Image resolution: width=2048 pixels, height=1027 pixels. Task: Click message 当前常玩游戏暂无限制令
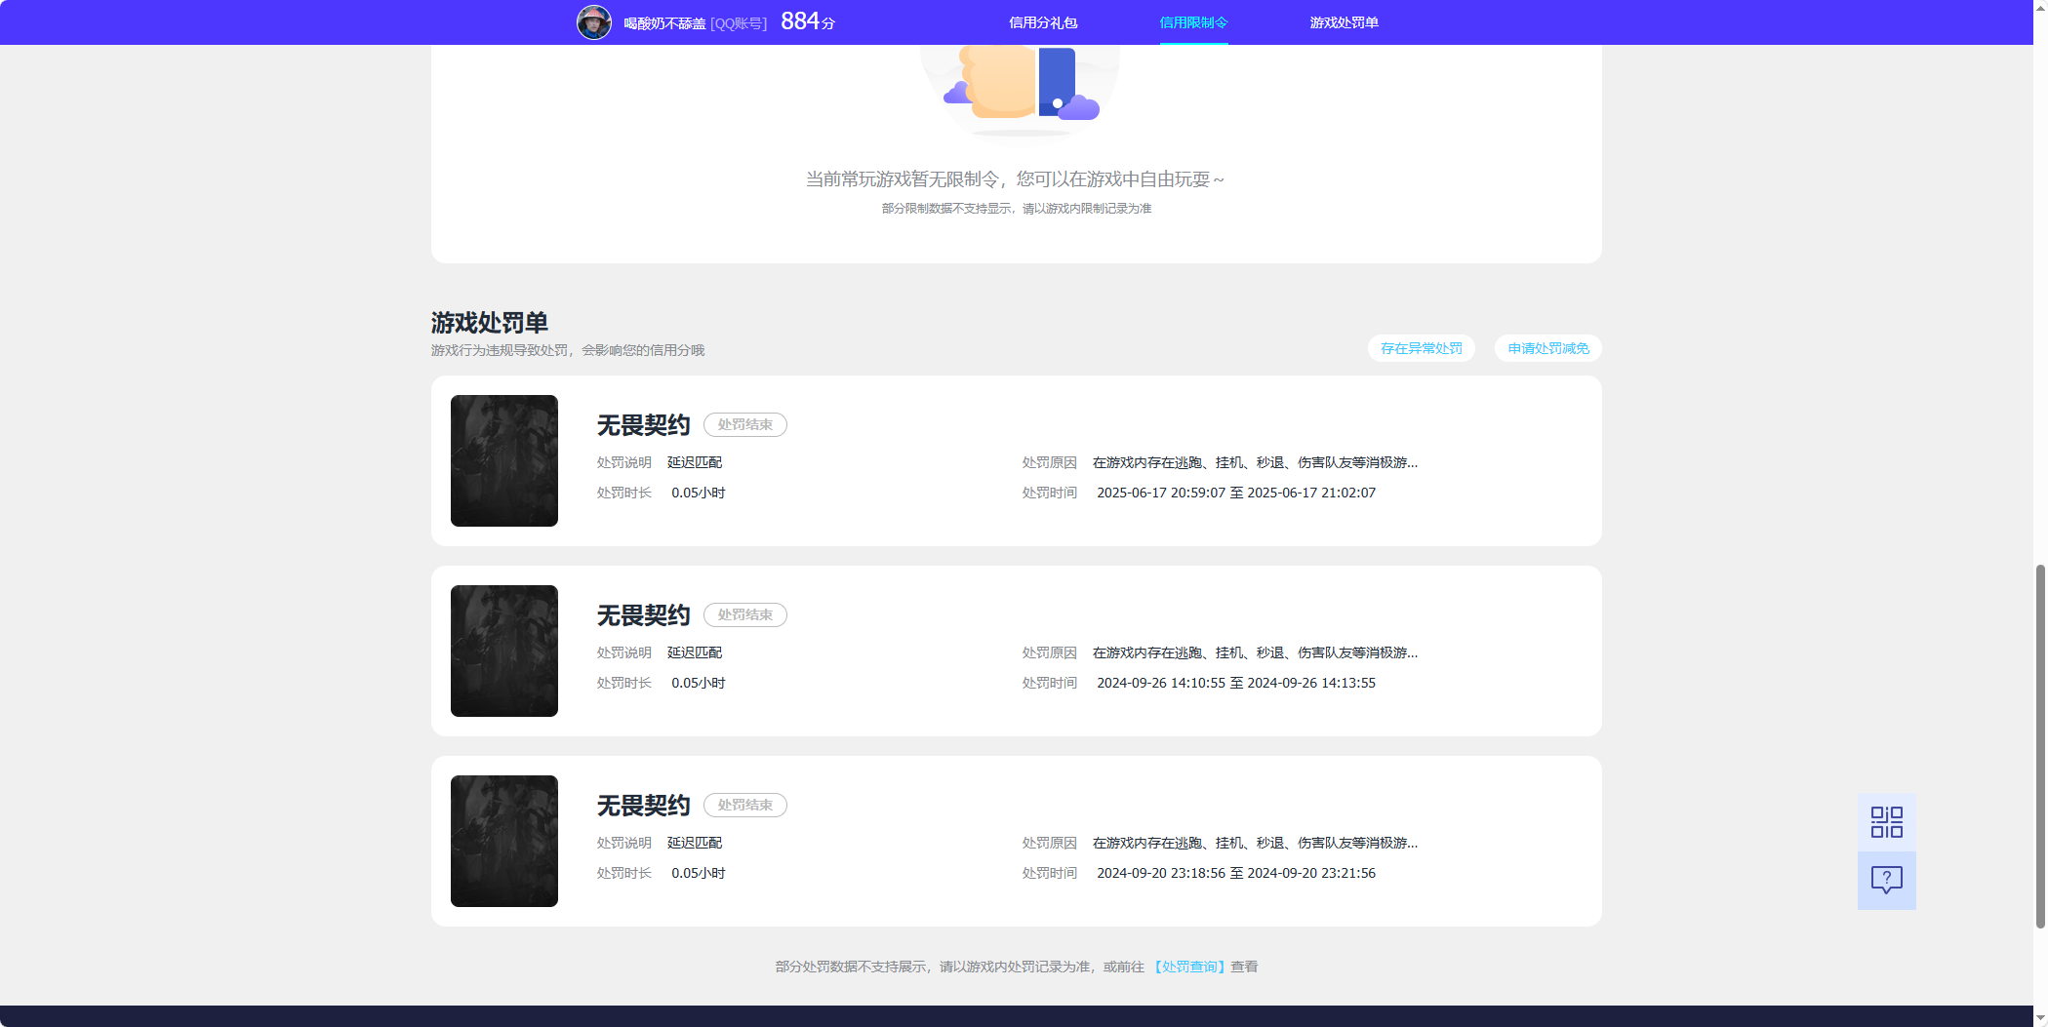pyautogui.click(x=1015, y=179)
